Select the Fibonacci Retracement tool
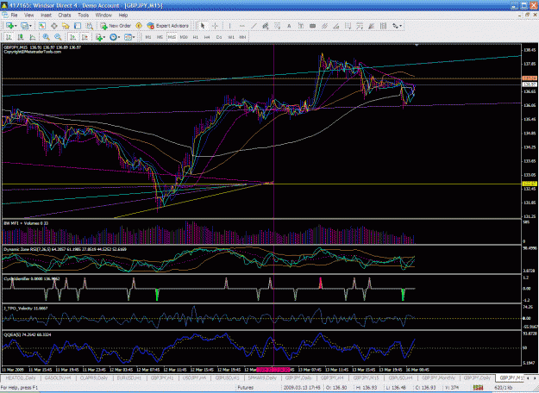The height and width of the screenshot is (393, 539). 277,26
